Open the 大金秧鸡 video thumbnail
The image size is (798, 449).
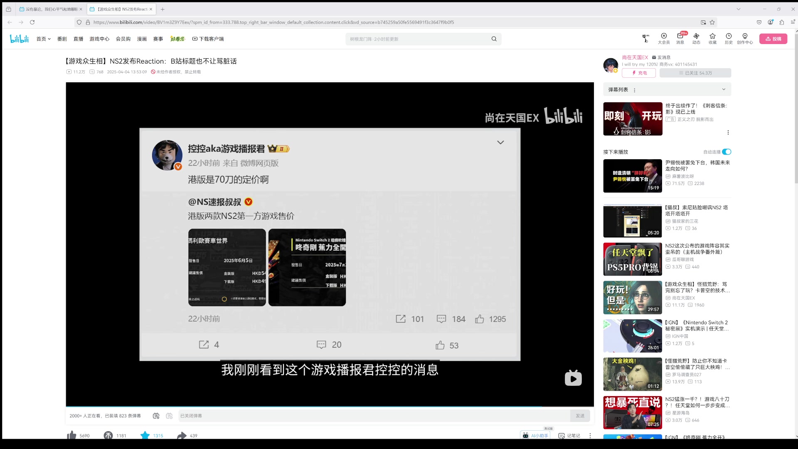point(632,374)
